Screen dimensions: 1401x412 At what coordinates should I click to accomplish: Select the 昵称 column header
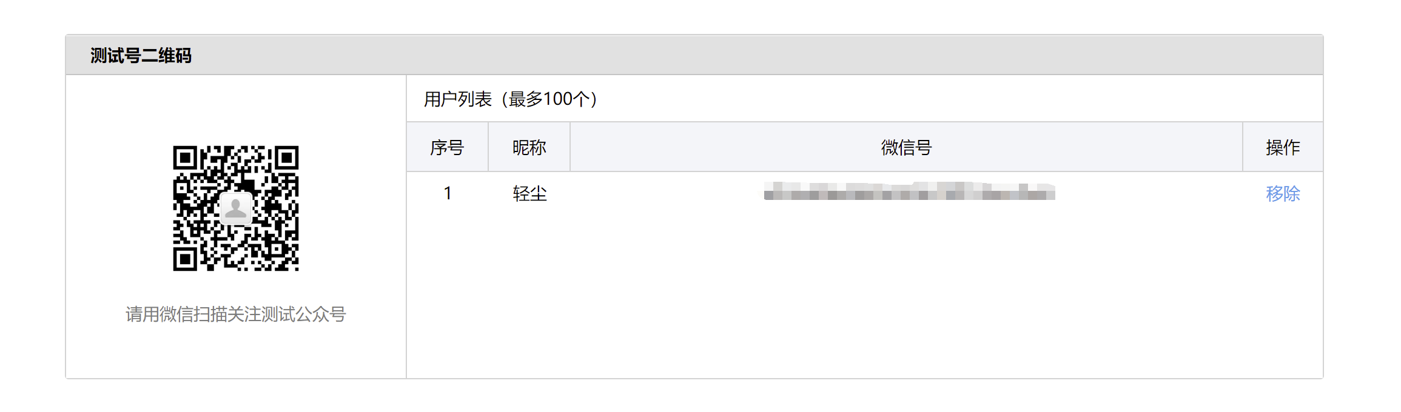[529, 147]
